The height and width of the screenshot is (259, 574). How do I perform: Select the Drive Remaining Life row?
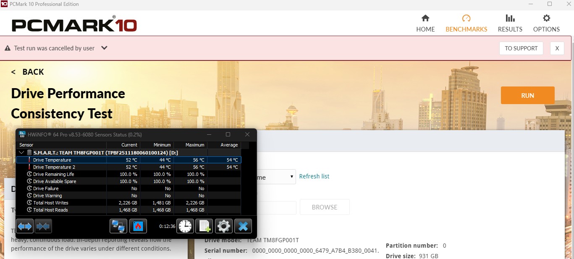[128, 174]
